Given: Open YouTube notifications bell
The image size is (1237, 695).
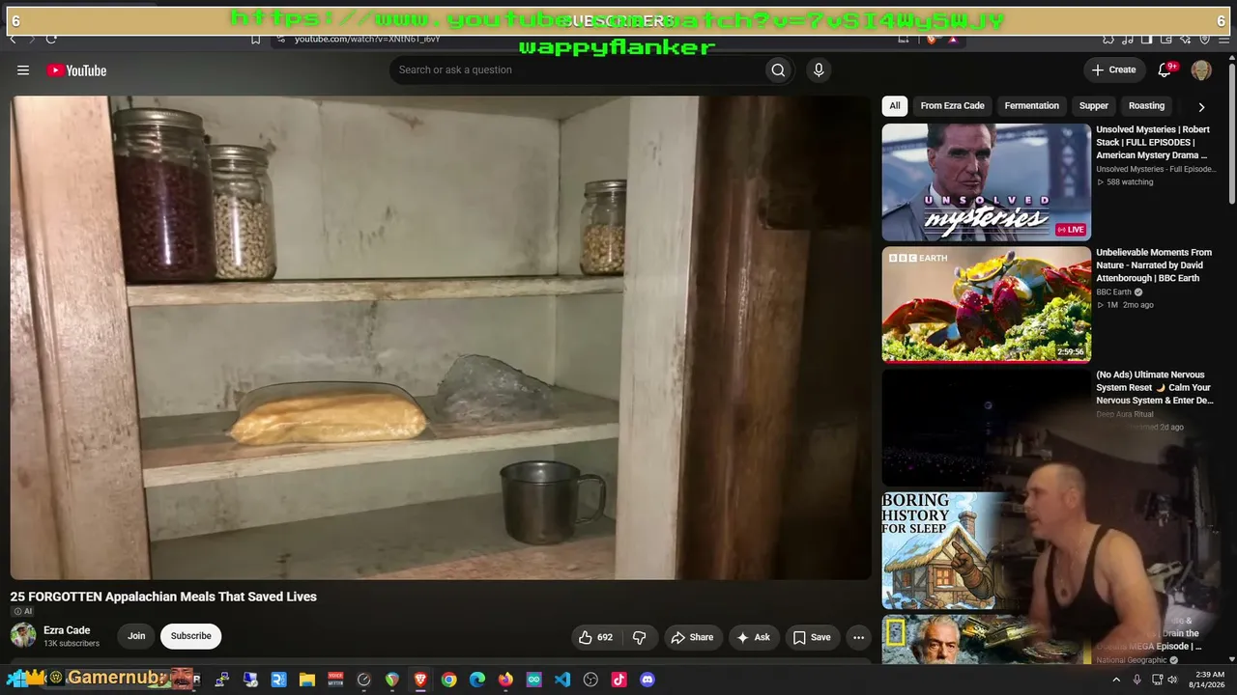Looking at the screenshot, I should [x=1165, y=69].
